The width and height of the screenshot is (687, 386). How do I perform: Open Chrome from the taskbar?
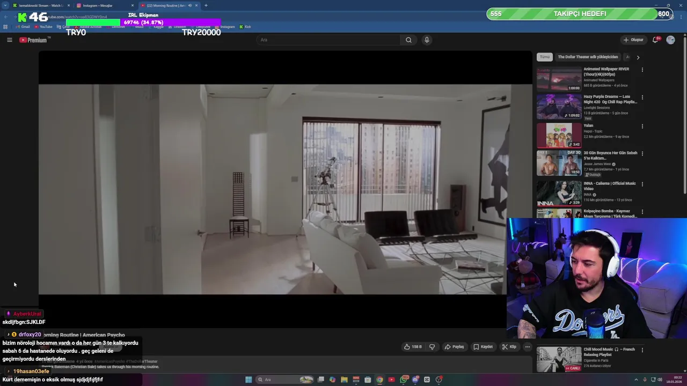coord(379,380)
